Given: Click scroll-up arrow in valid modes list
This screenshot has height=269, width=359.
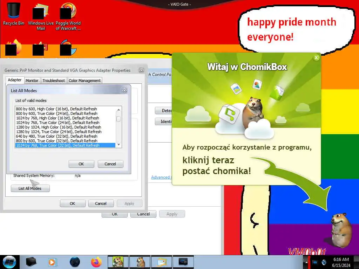Looking at the screenshot, I should [x=118, y=110].
